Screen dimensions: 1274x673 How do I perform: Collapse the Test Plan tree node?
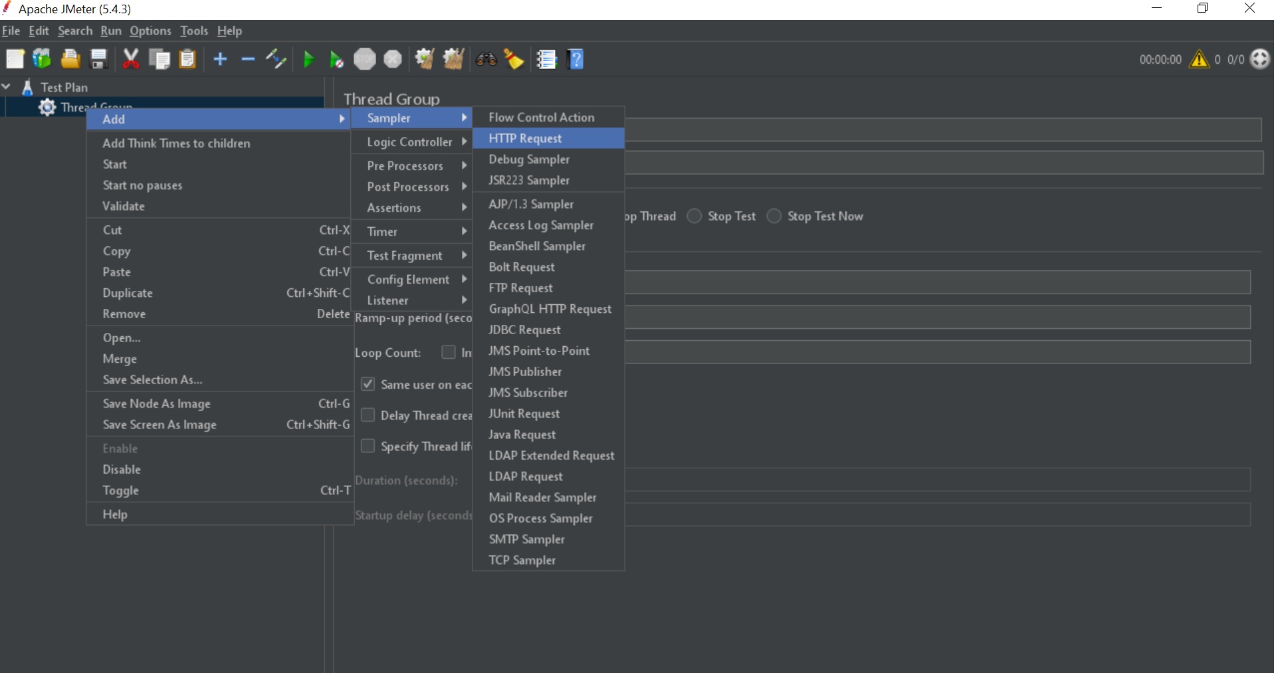(x=7, y=86)
